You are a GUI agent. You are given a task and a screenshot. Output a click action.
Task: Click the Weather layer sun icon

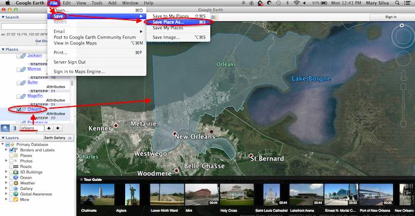tap(16, 183)
